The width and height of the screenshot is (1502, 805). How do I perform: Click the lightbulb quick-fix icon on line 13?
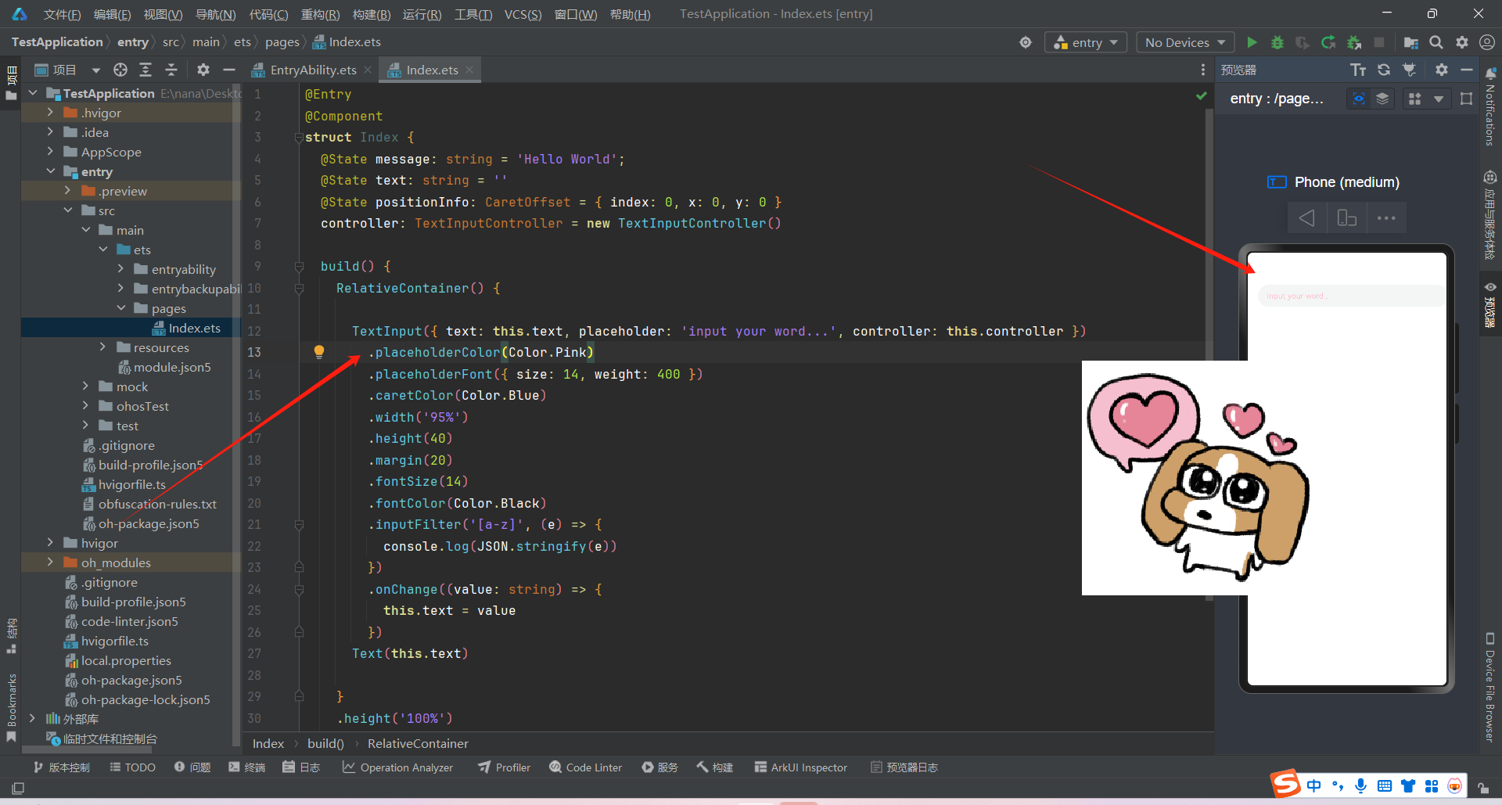tap(319, 352)
